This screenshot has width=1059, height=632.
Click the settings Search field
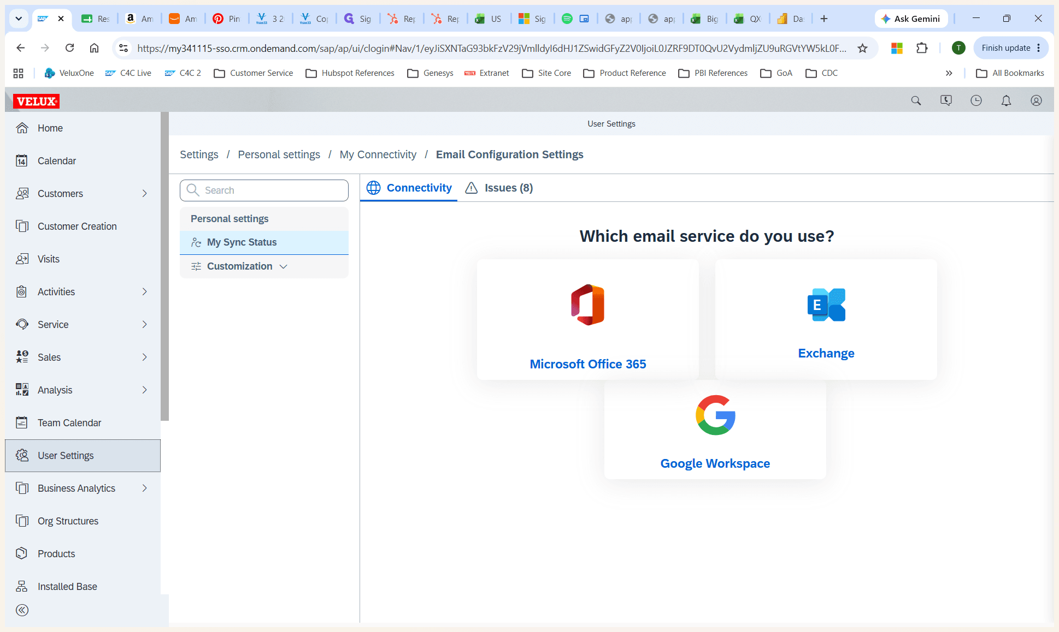coord(264,190)
